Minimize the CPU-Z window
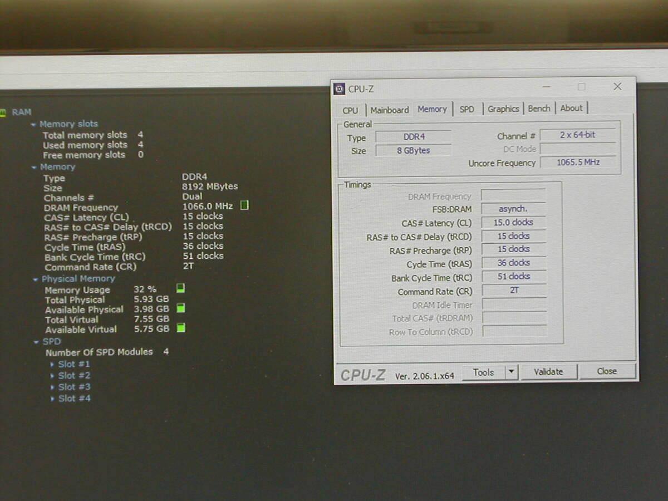668x501 pixels. (x=547, y=87)
